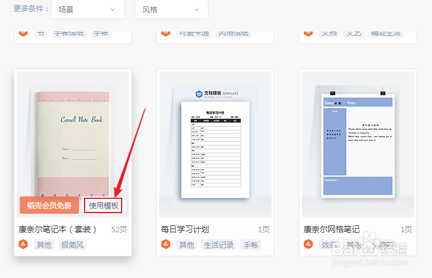Open the 场景 dropdown filter
Screen dimensions: 432x278
coord(88,9)
